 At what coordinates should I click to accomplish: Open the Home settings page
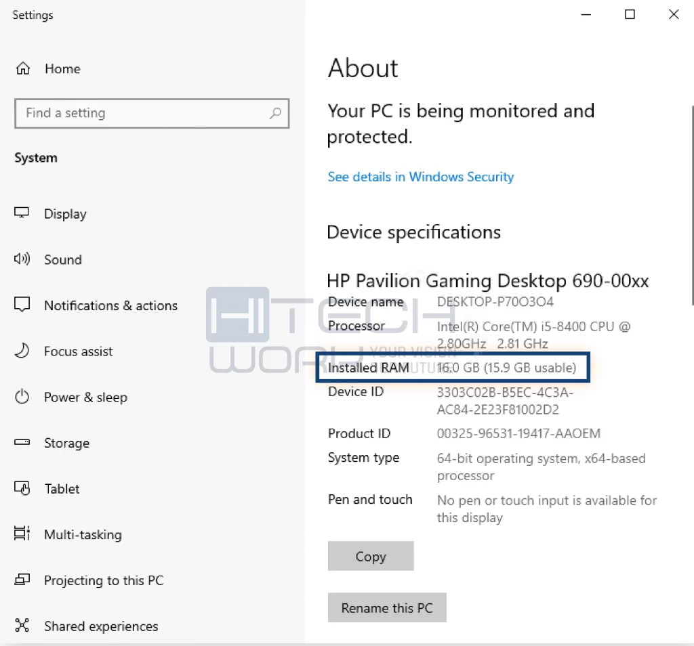63,69
